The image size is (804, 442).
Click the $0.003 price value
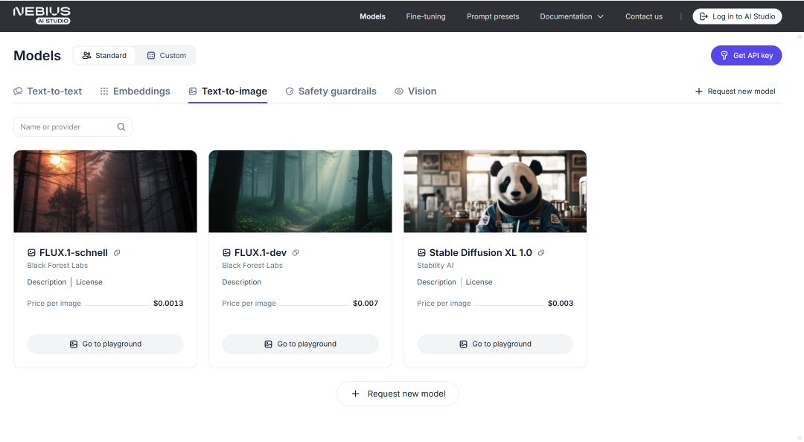pyautogui.click(x=561, y=303)
